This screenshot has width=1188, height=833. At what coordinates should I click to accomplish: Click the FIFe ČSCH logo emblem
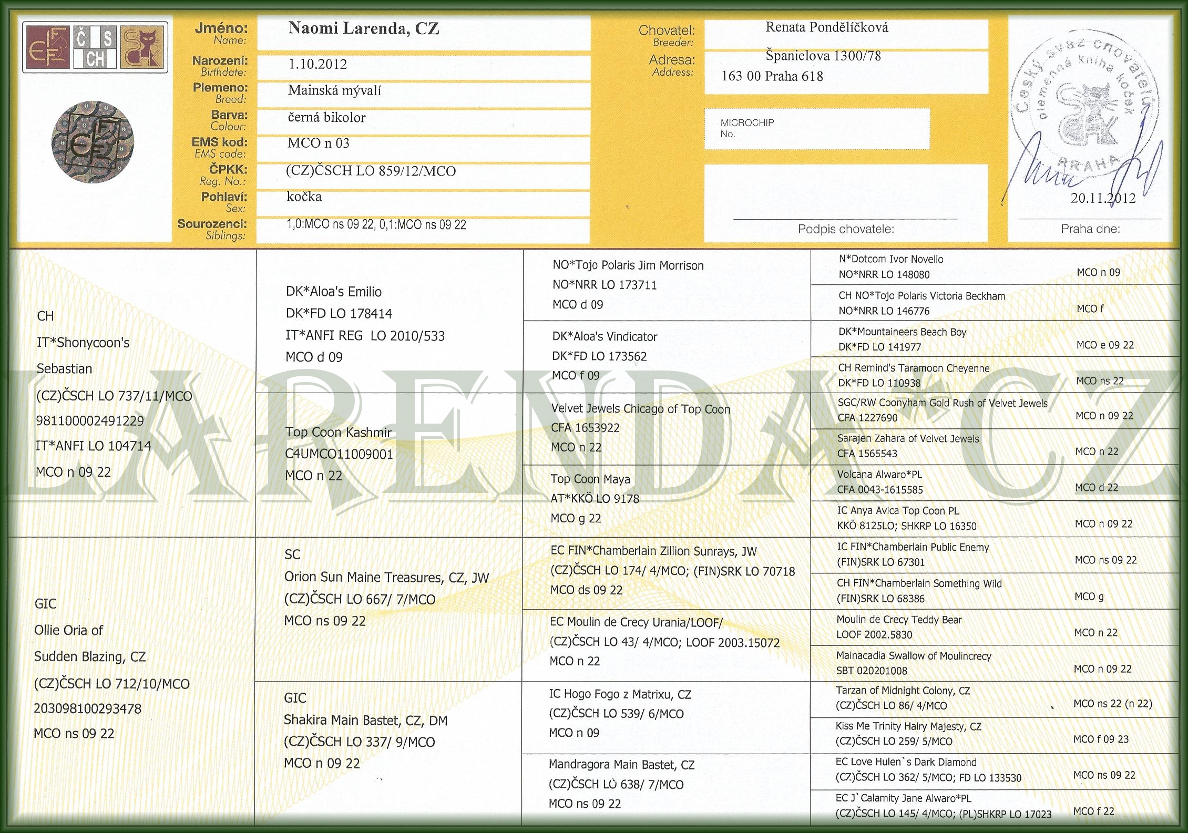point(95,47)
